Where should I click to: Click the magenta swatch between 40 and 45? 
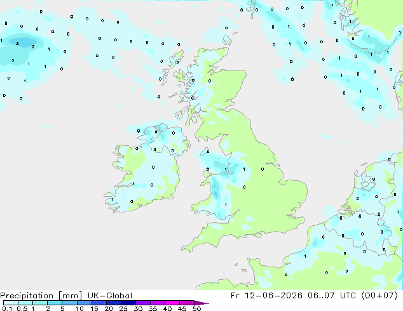pyautogui.click(x=172, y=303)
